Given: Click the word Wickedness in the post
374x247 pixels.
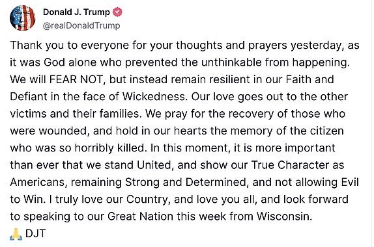Looking at the screenshot, I should [x=154, y=97].
